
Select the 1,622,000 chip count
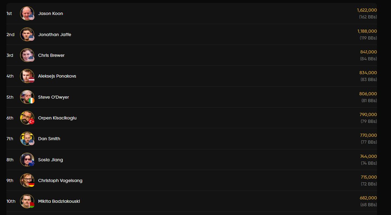click(x=367, y=10)
